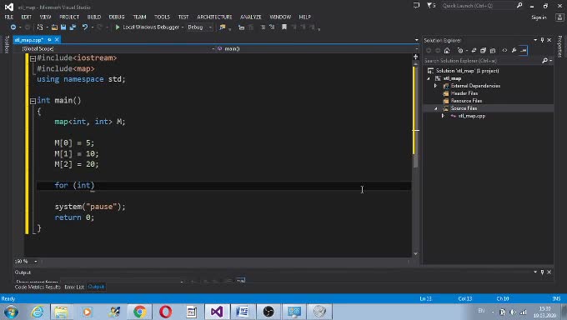Expand the External Dependencies tree node
Image resolution: width=567 pixels, height=320 pixels.
[x=435, y=86]
